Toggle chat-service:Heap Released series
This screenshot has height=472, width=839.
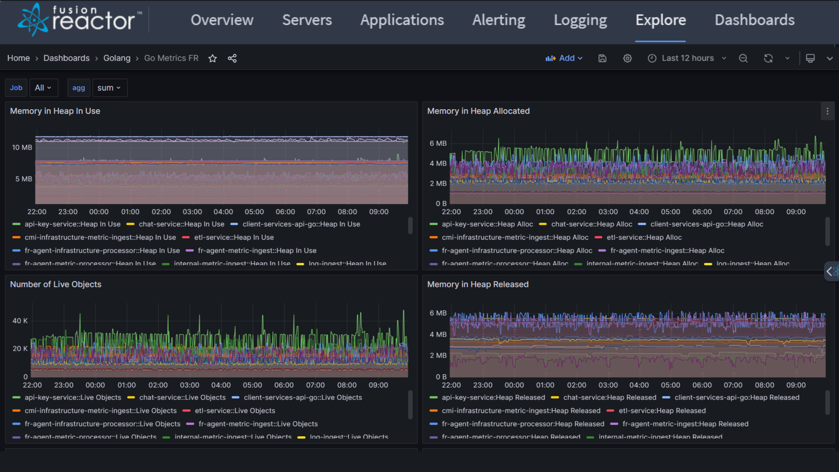point(610,398)
